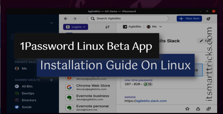Click the pencil icon on Edit button

click(x=201, y=41)
